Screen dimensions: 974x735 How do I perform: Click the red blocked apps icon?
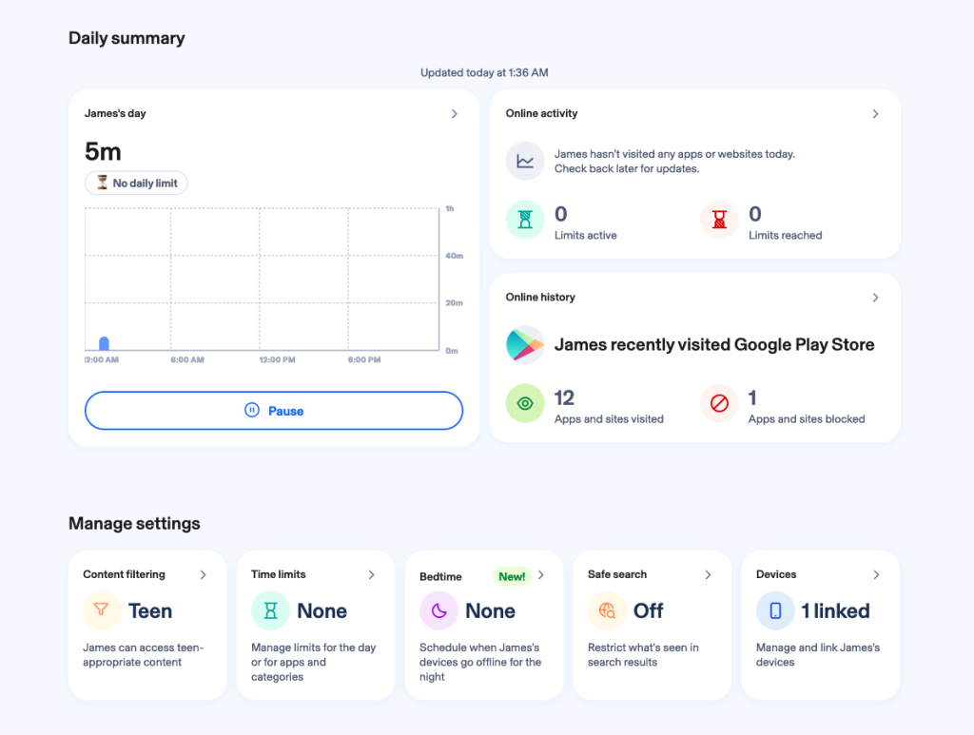719,404
